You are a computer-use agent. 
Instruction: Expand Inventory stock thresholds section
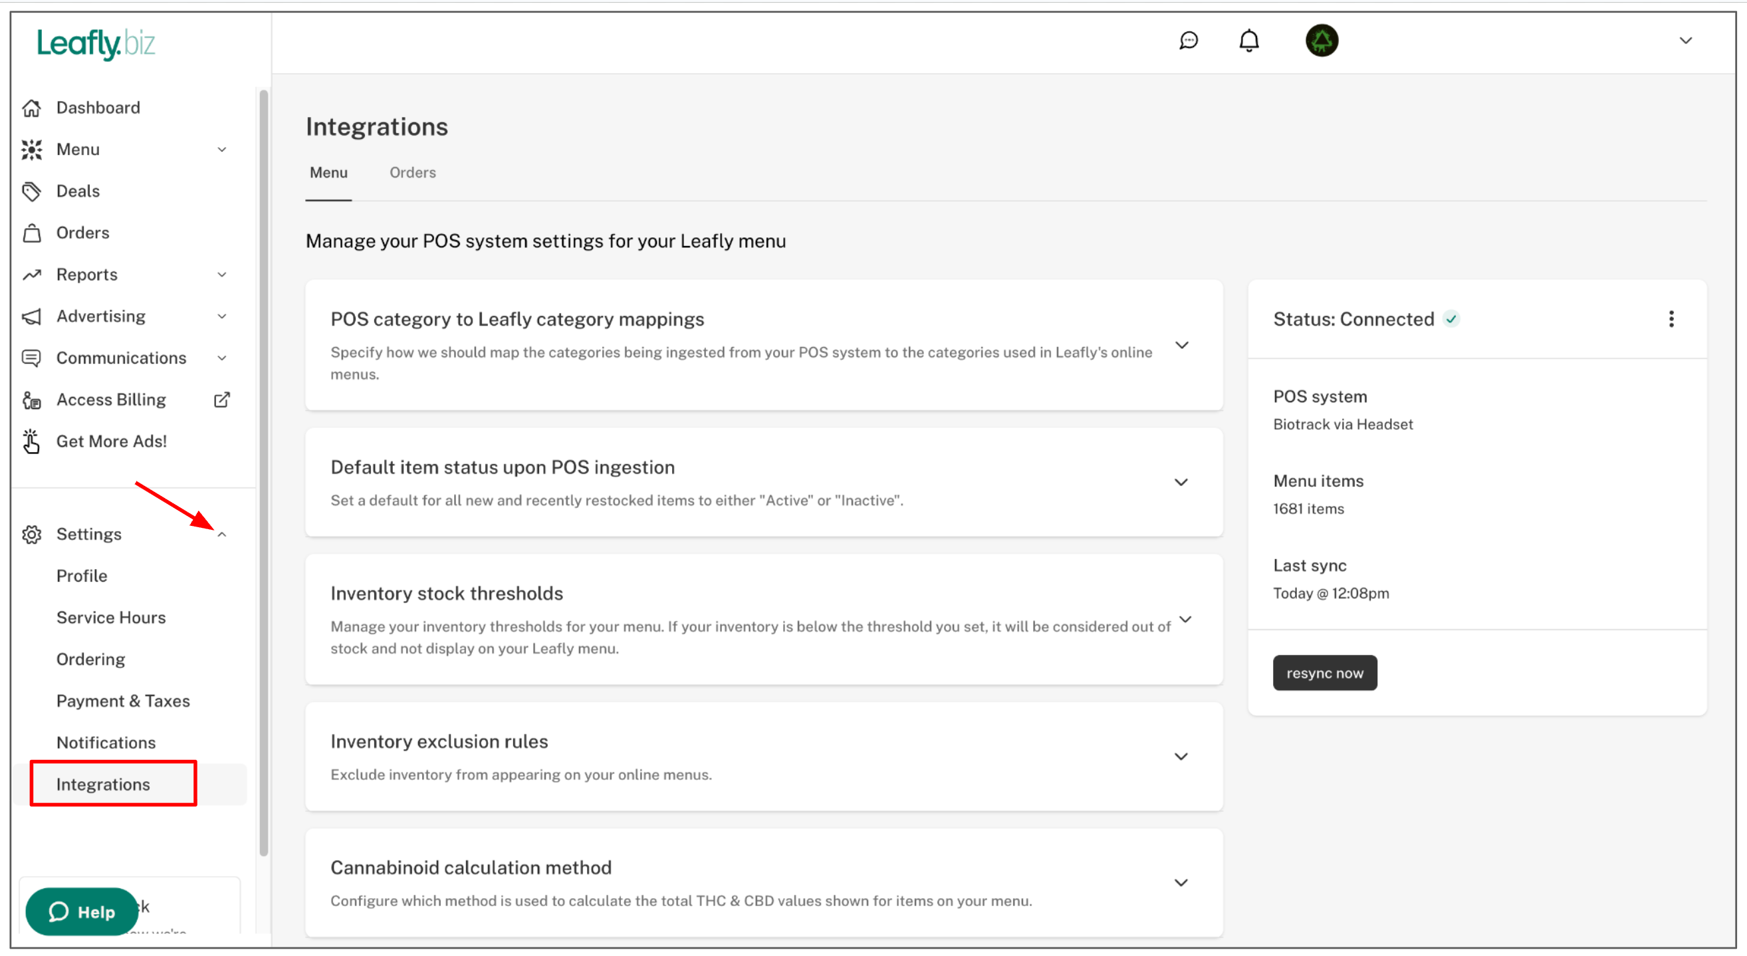point(1185,620)
